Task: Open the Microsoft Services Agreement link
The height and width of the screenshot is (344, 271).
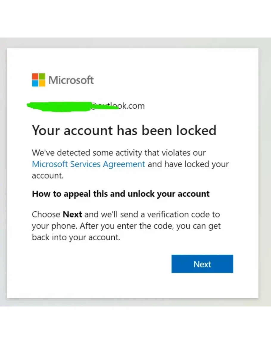Action: click(x=88, y=164)
